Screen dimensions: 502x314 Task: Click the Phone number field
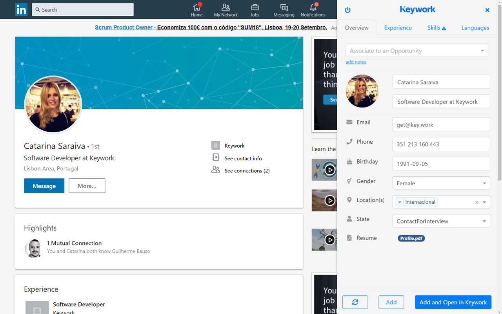coord(441,144)
